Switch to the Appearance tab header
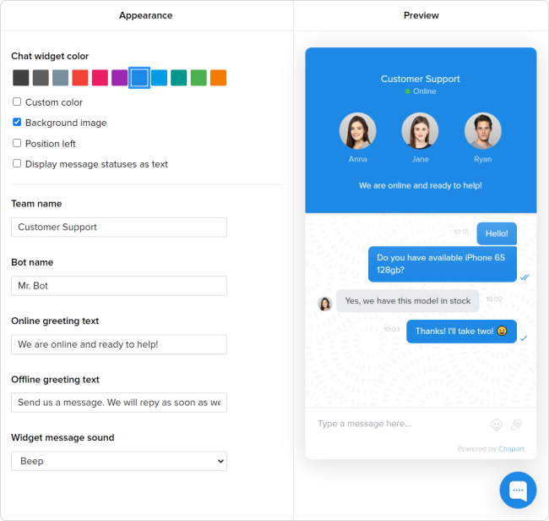The height and width of the screenshot is (521, 549). coord(145,15)
